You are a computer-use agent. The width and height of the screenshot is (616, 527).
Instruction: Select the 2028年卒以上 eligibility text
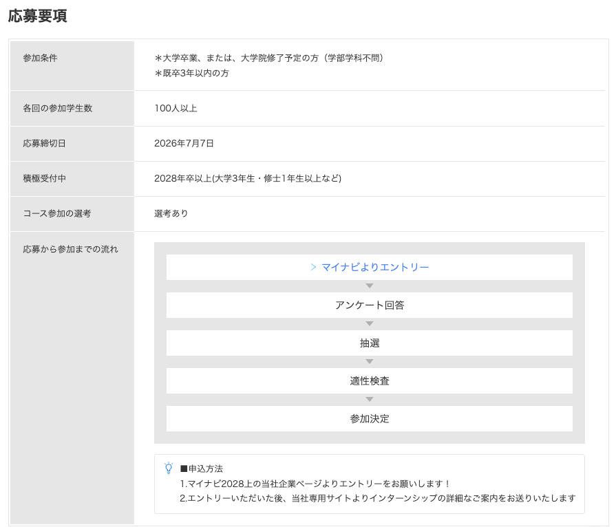(248, 179)
